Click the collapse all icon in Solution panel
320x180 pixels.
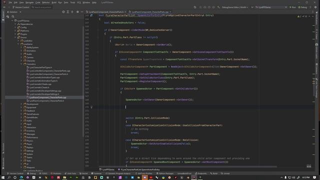[x=72, y=12]
